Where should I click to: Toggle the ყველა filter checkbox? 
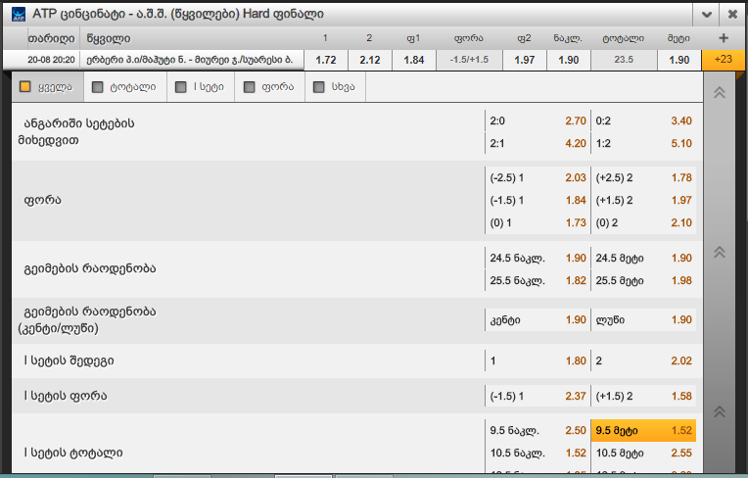(25, 87)
